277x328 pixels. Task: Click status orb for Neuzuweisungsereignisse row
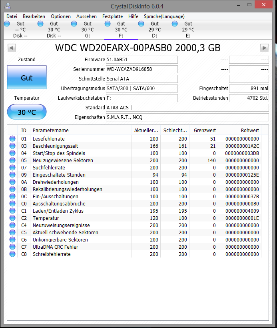[x=12, y=225]
